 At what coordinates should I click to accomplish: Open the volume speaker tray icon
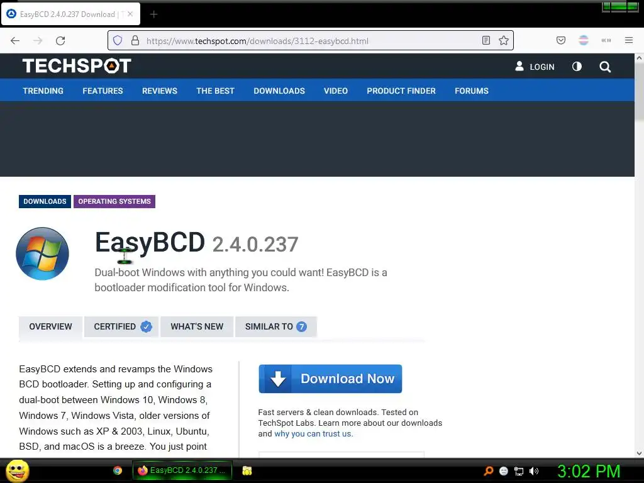(x=534, y=471)
